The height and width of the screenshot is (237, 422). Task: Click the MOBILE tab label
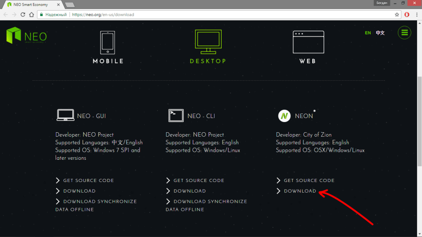pos(108,61)
